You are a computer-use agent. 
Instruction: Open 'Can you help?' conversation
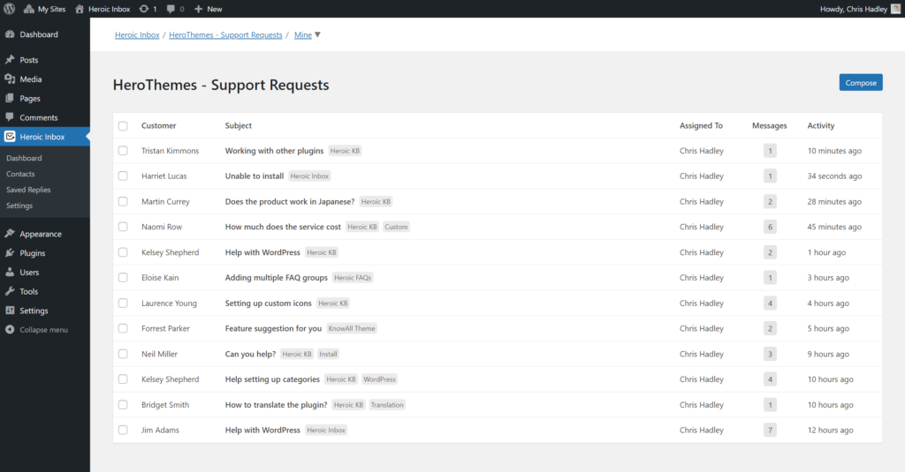point(250,353)
